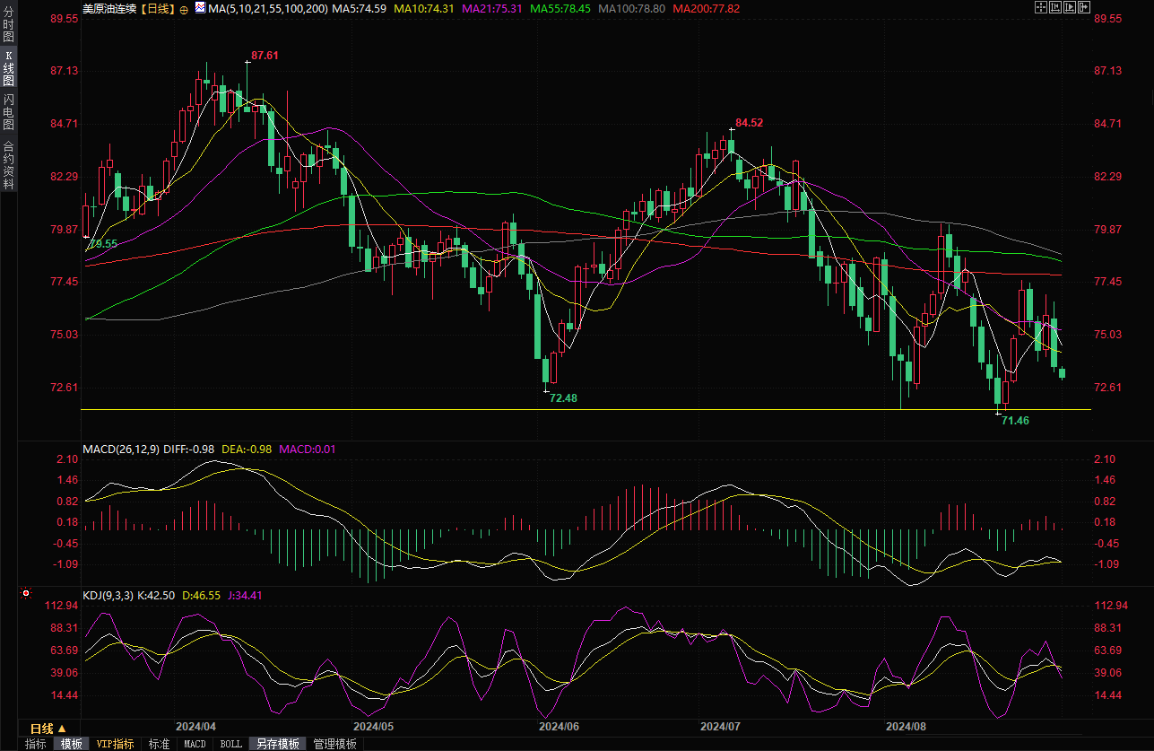Click the red KDJ marker icon

pyautogui.click(x=26, y=593)
